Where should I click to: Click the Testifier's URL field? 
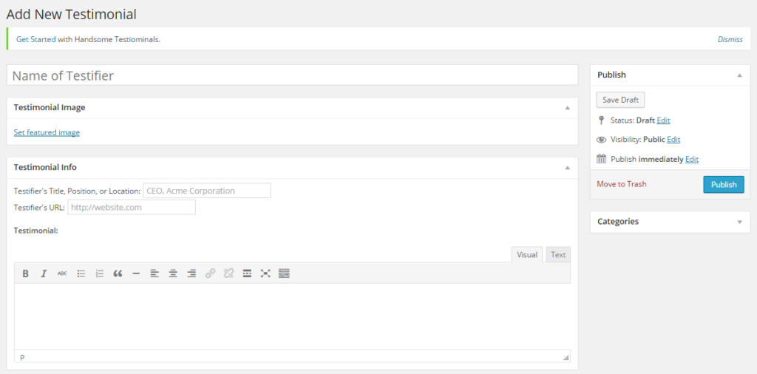click(x=132, y=208)
